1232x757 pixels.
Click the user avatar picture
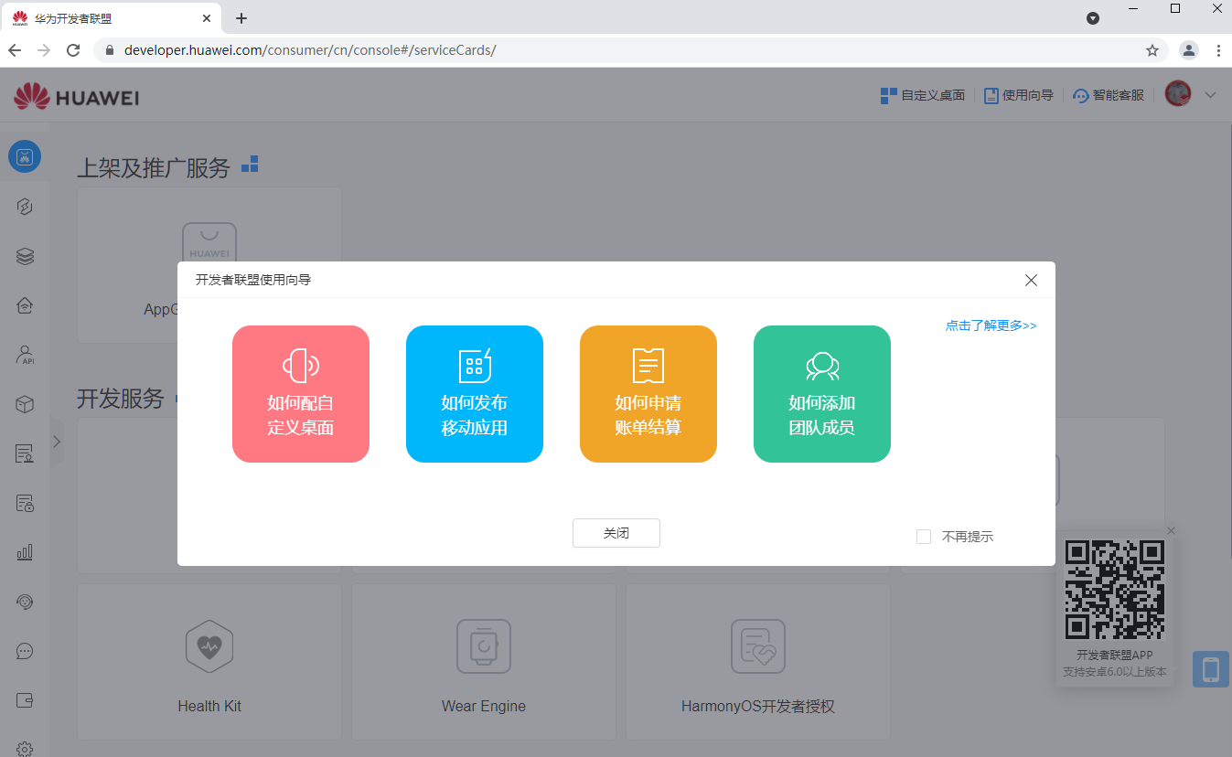[x=1178, y=93]
